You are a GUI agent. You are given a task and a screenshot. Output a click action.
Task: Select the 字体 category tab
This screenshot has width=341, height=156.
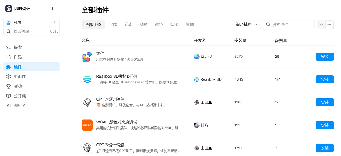pos(113,25)
